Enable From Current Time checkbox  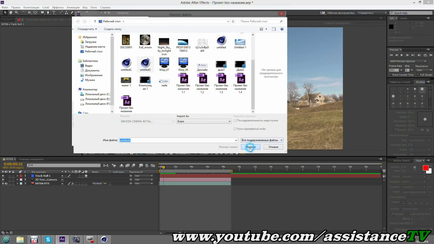[x=390, y=75]
